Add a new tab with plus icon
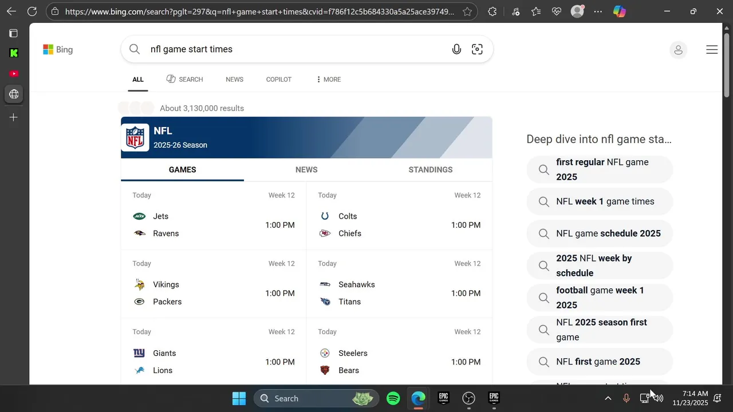This screenshot has width=733, height=412. 14,117
